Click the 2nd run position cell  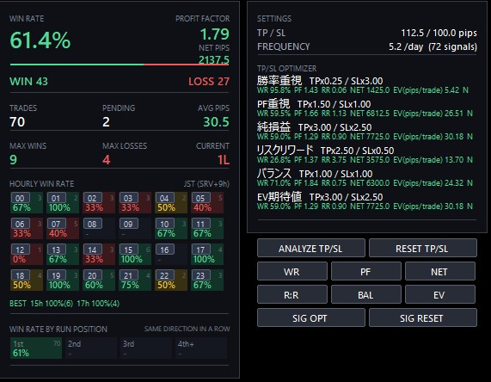91,348
